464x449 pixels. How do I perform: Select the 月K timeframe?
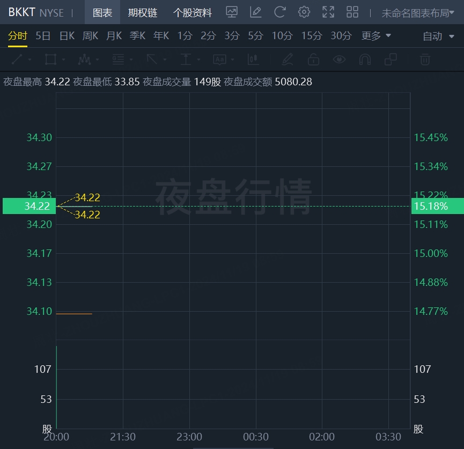(114, 36)
